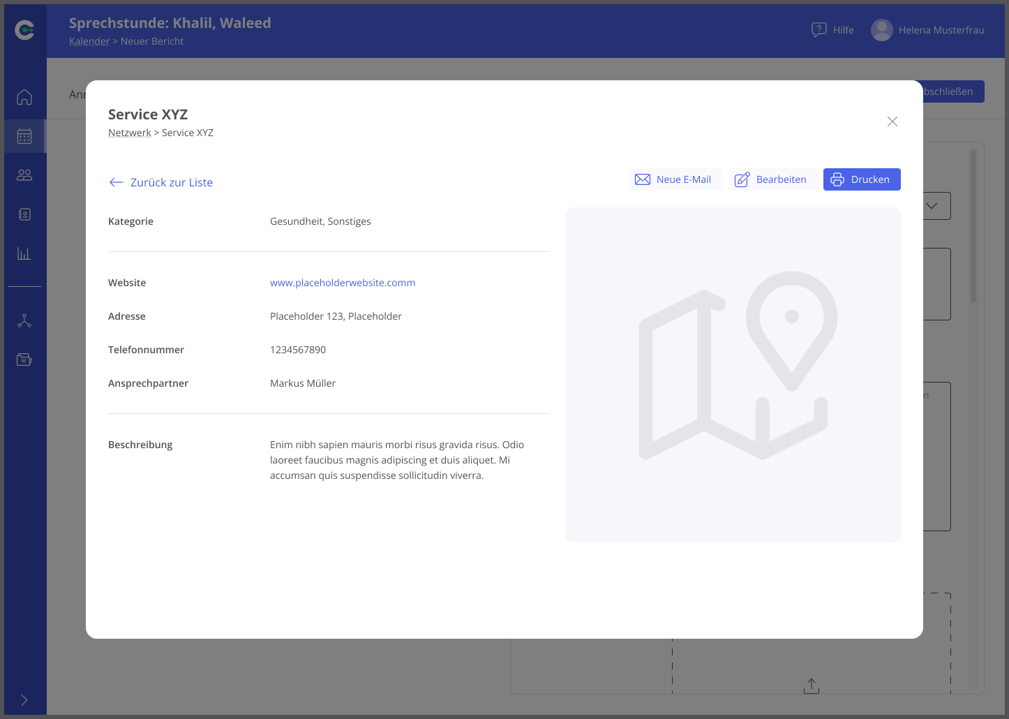Open the address book icon in sidebar
1009x719 pixels.
[x=24, y=214]
